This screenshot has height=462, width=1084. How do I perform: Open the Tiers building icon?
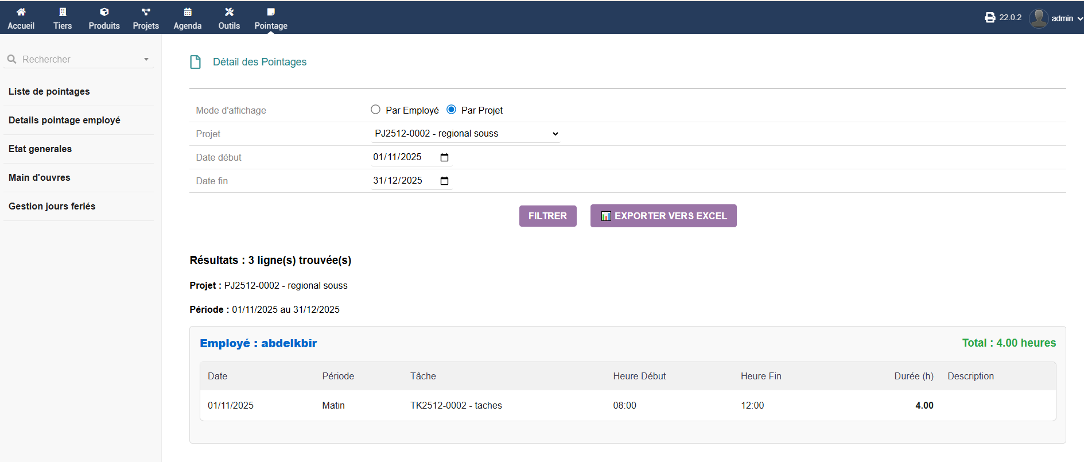point(63,12)
